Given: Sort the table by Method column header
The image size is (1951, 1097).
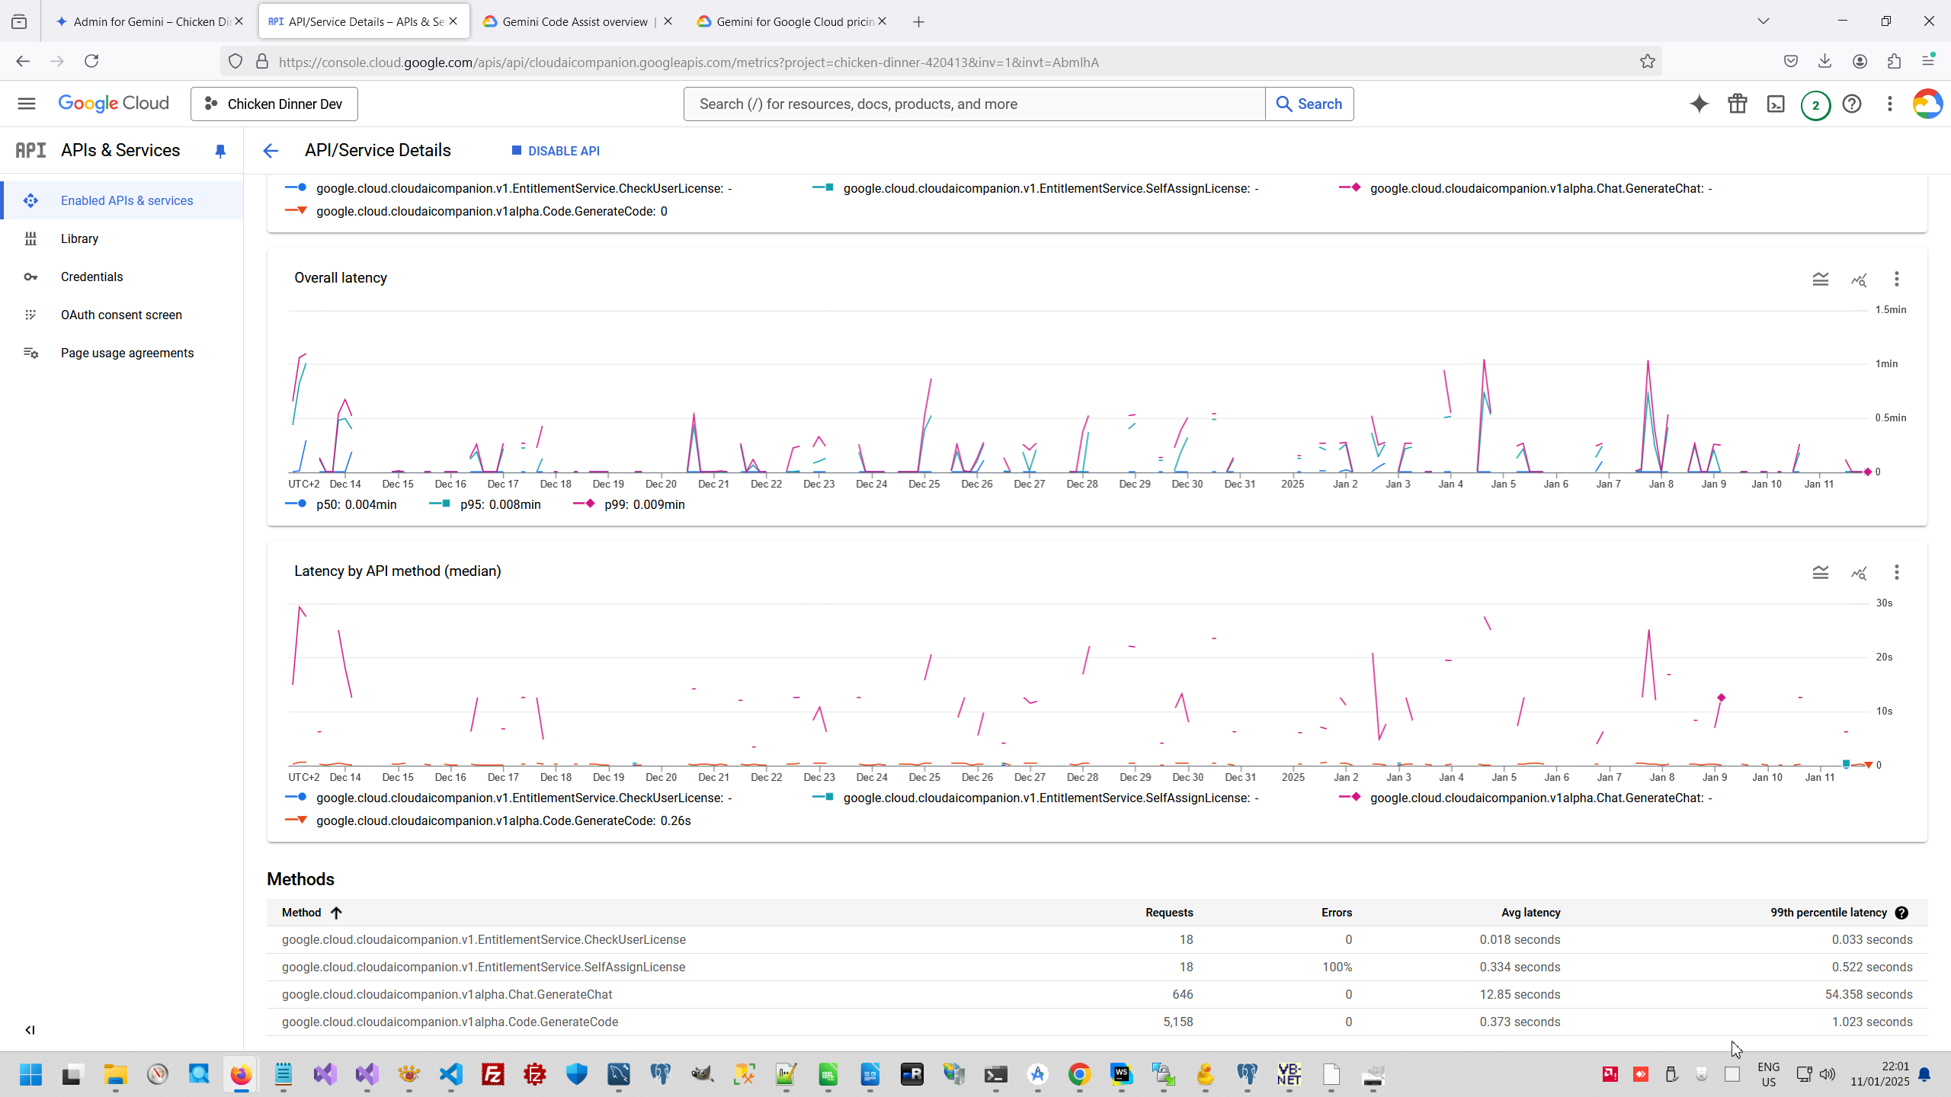Looking at the screenshot, I should (x=302, y=913).
